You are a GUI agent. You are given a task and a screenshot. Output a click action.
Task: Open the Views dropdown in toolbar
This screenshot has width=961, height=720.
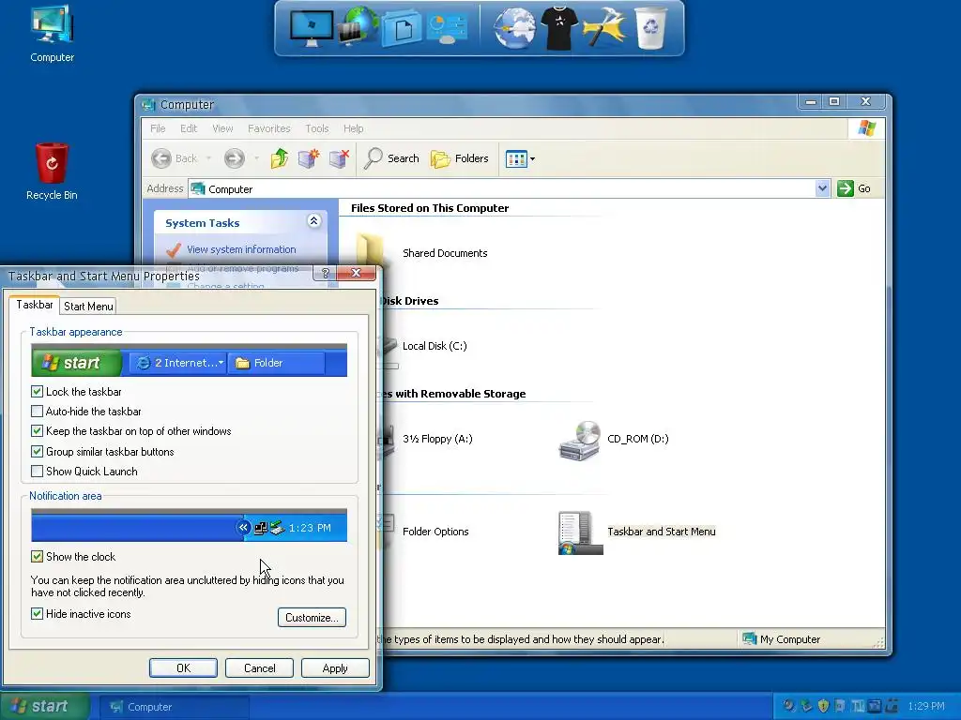point(520,159)
